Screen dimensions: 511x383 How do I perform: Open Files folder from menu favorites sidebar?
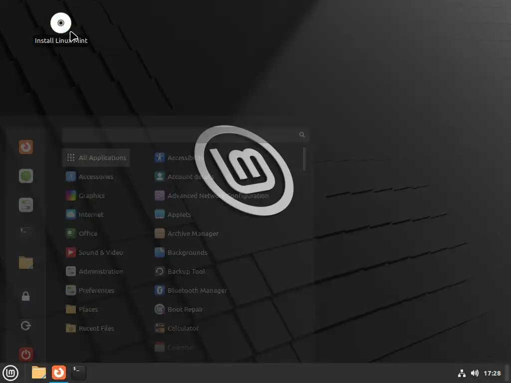click(26, 262)
